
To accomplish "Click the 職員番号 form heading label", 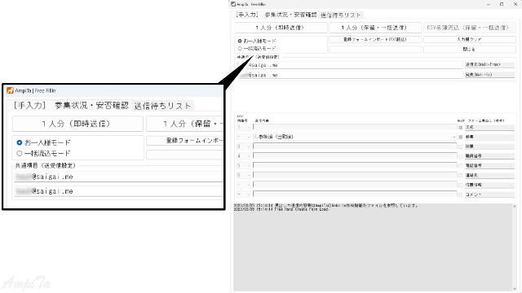I will pyautogui.click(x=489, y=155).
